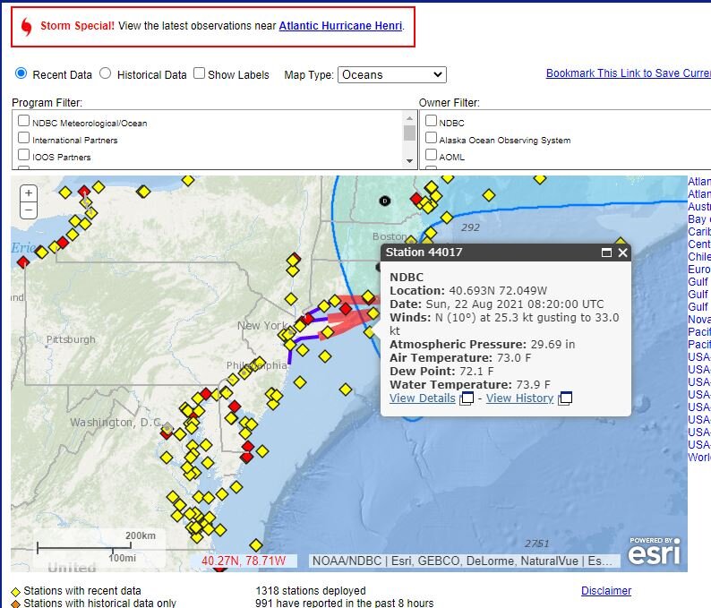Check the IOOS Partners program filter
711x608 pixels.
click(24, 156)
